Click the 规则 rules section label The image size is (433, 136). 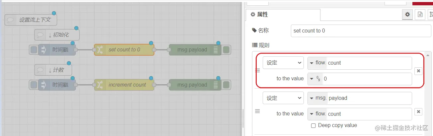261,45
